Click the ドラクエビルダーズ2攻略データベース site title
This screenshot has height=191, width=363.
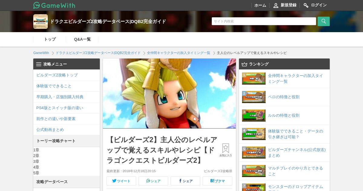click(x=108, y=22)
